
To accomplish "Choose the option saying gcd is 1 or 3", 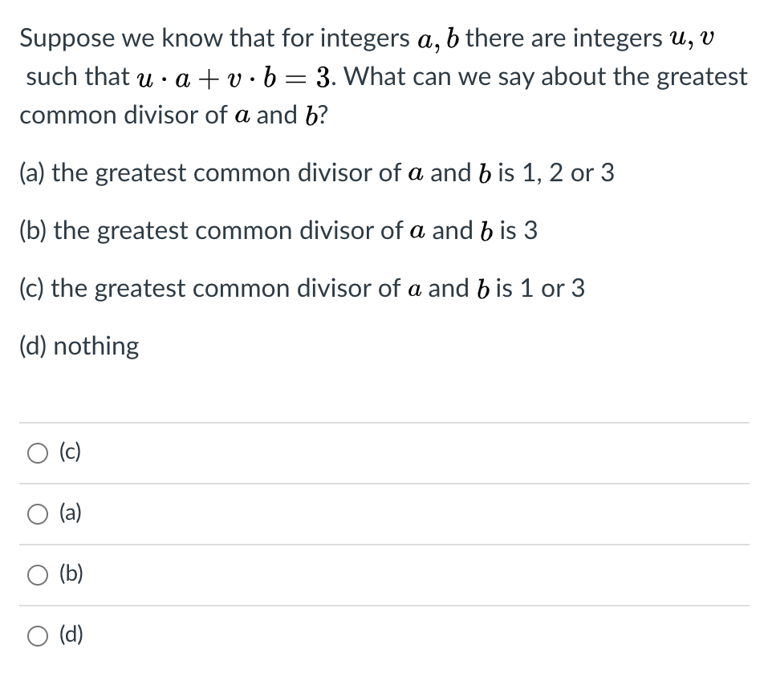I will pyautogui.click(x=301, y=288).
